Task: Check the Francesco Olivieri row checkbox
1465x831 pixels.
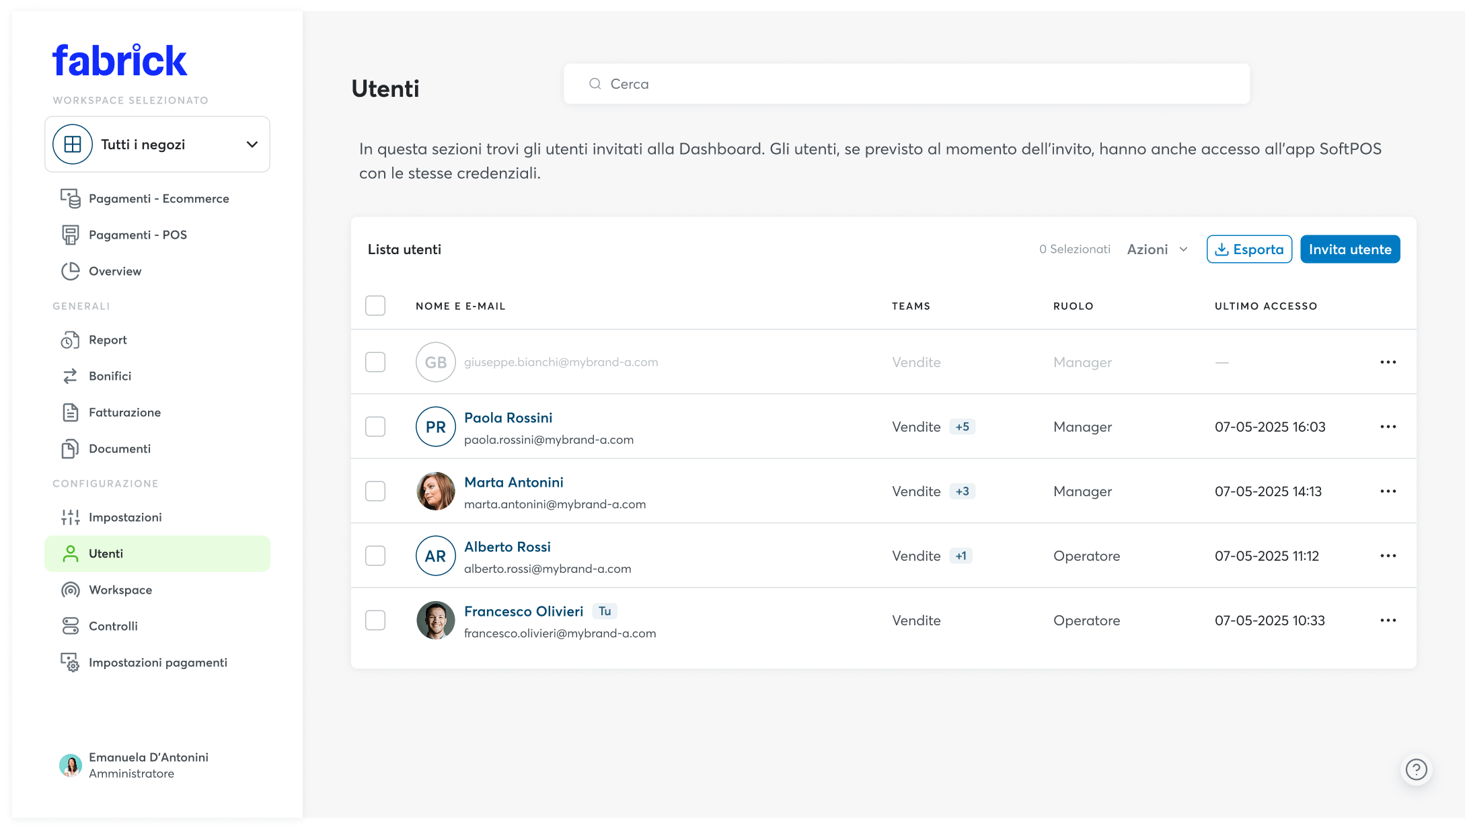Action: click(375, 621)
